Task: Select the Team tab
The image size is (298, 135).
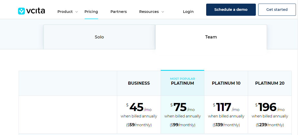Action: 211,37
